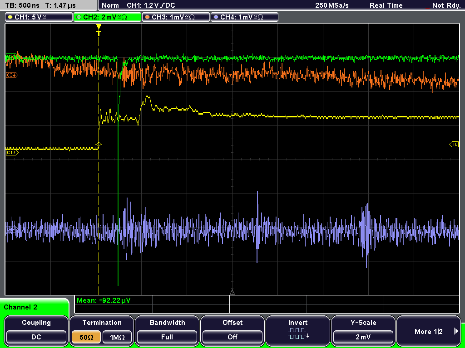This screenshot has height=348, width=465.
Task: Click the blue dot in CH4 label
Action: (x=216, y=17)
